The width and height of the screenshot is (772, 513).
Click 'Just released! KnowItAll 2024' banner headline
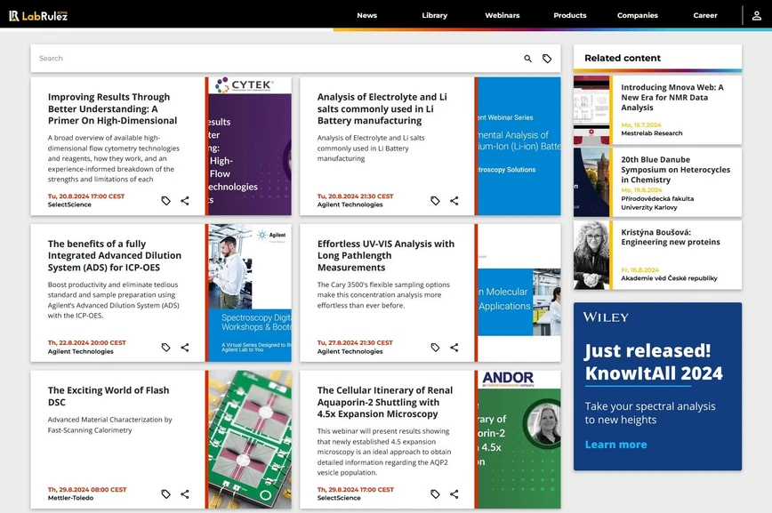(654, 362)
